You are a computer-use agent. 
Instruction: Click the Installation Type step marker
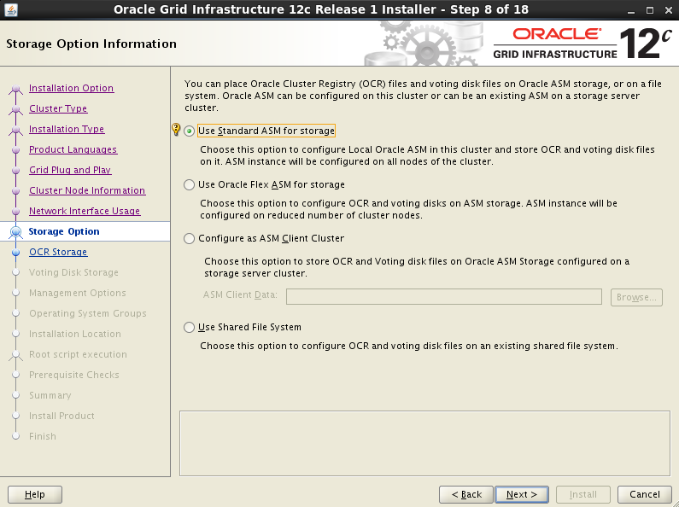15,130
